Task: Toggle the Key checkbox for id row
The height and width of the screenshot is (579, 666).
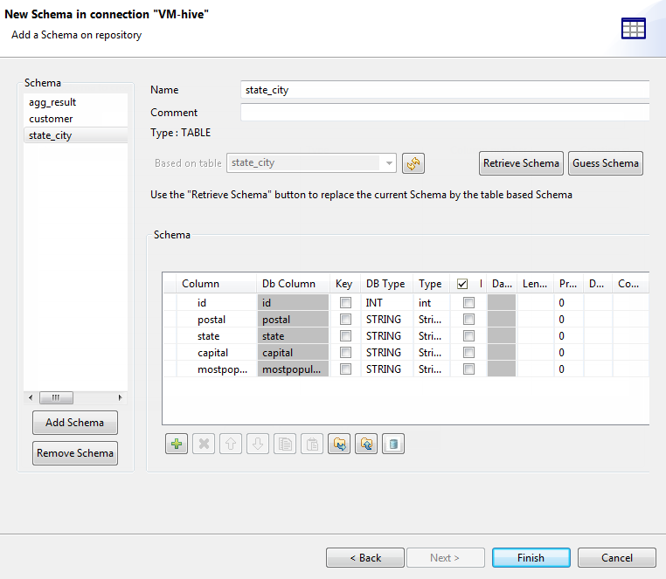Action: (x=345, y=303)
